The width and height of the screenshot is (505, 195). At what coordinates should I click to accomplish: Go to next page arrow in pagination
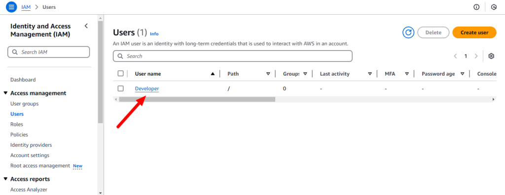(476, 56)
